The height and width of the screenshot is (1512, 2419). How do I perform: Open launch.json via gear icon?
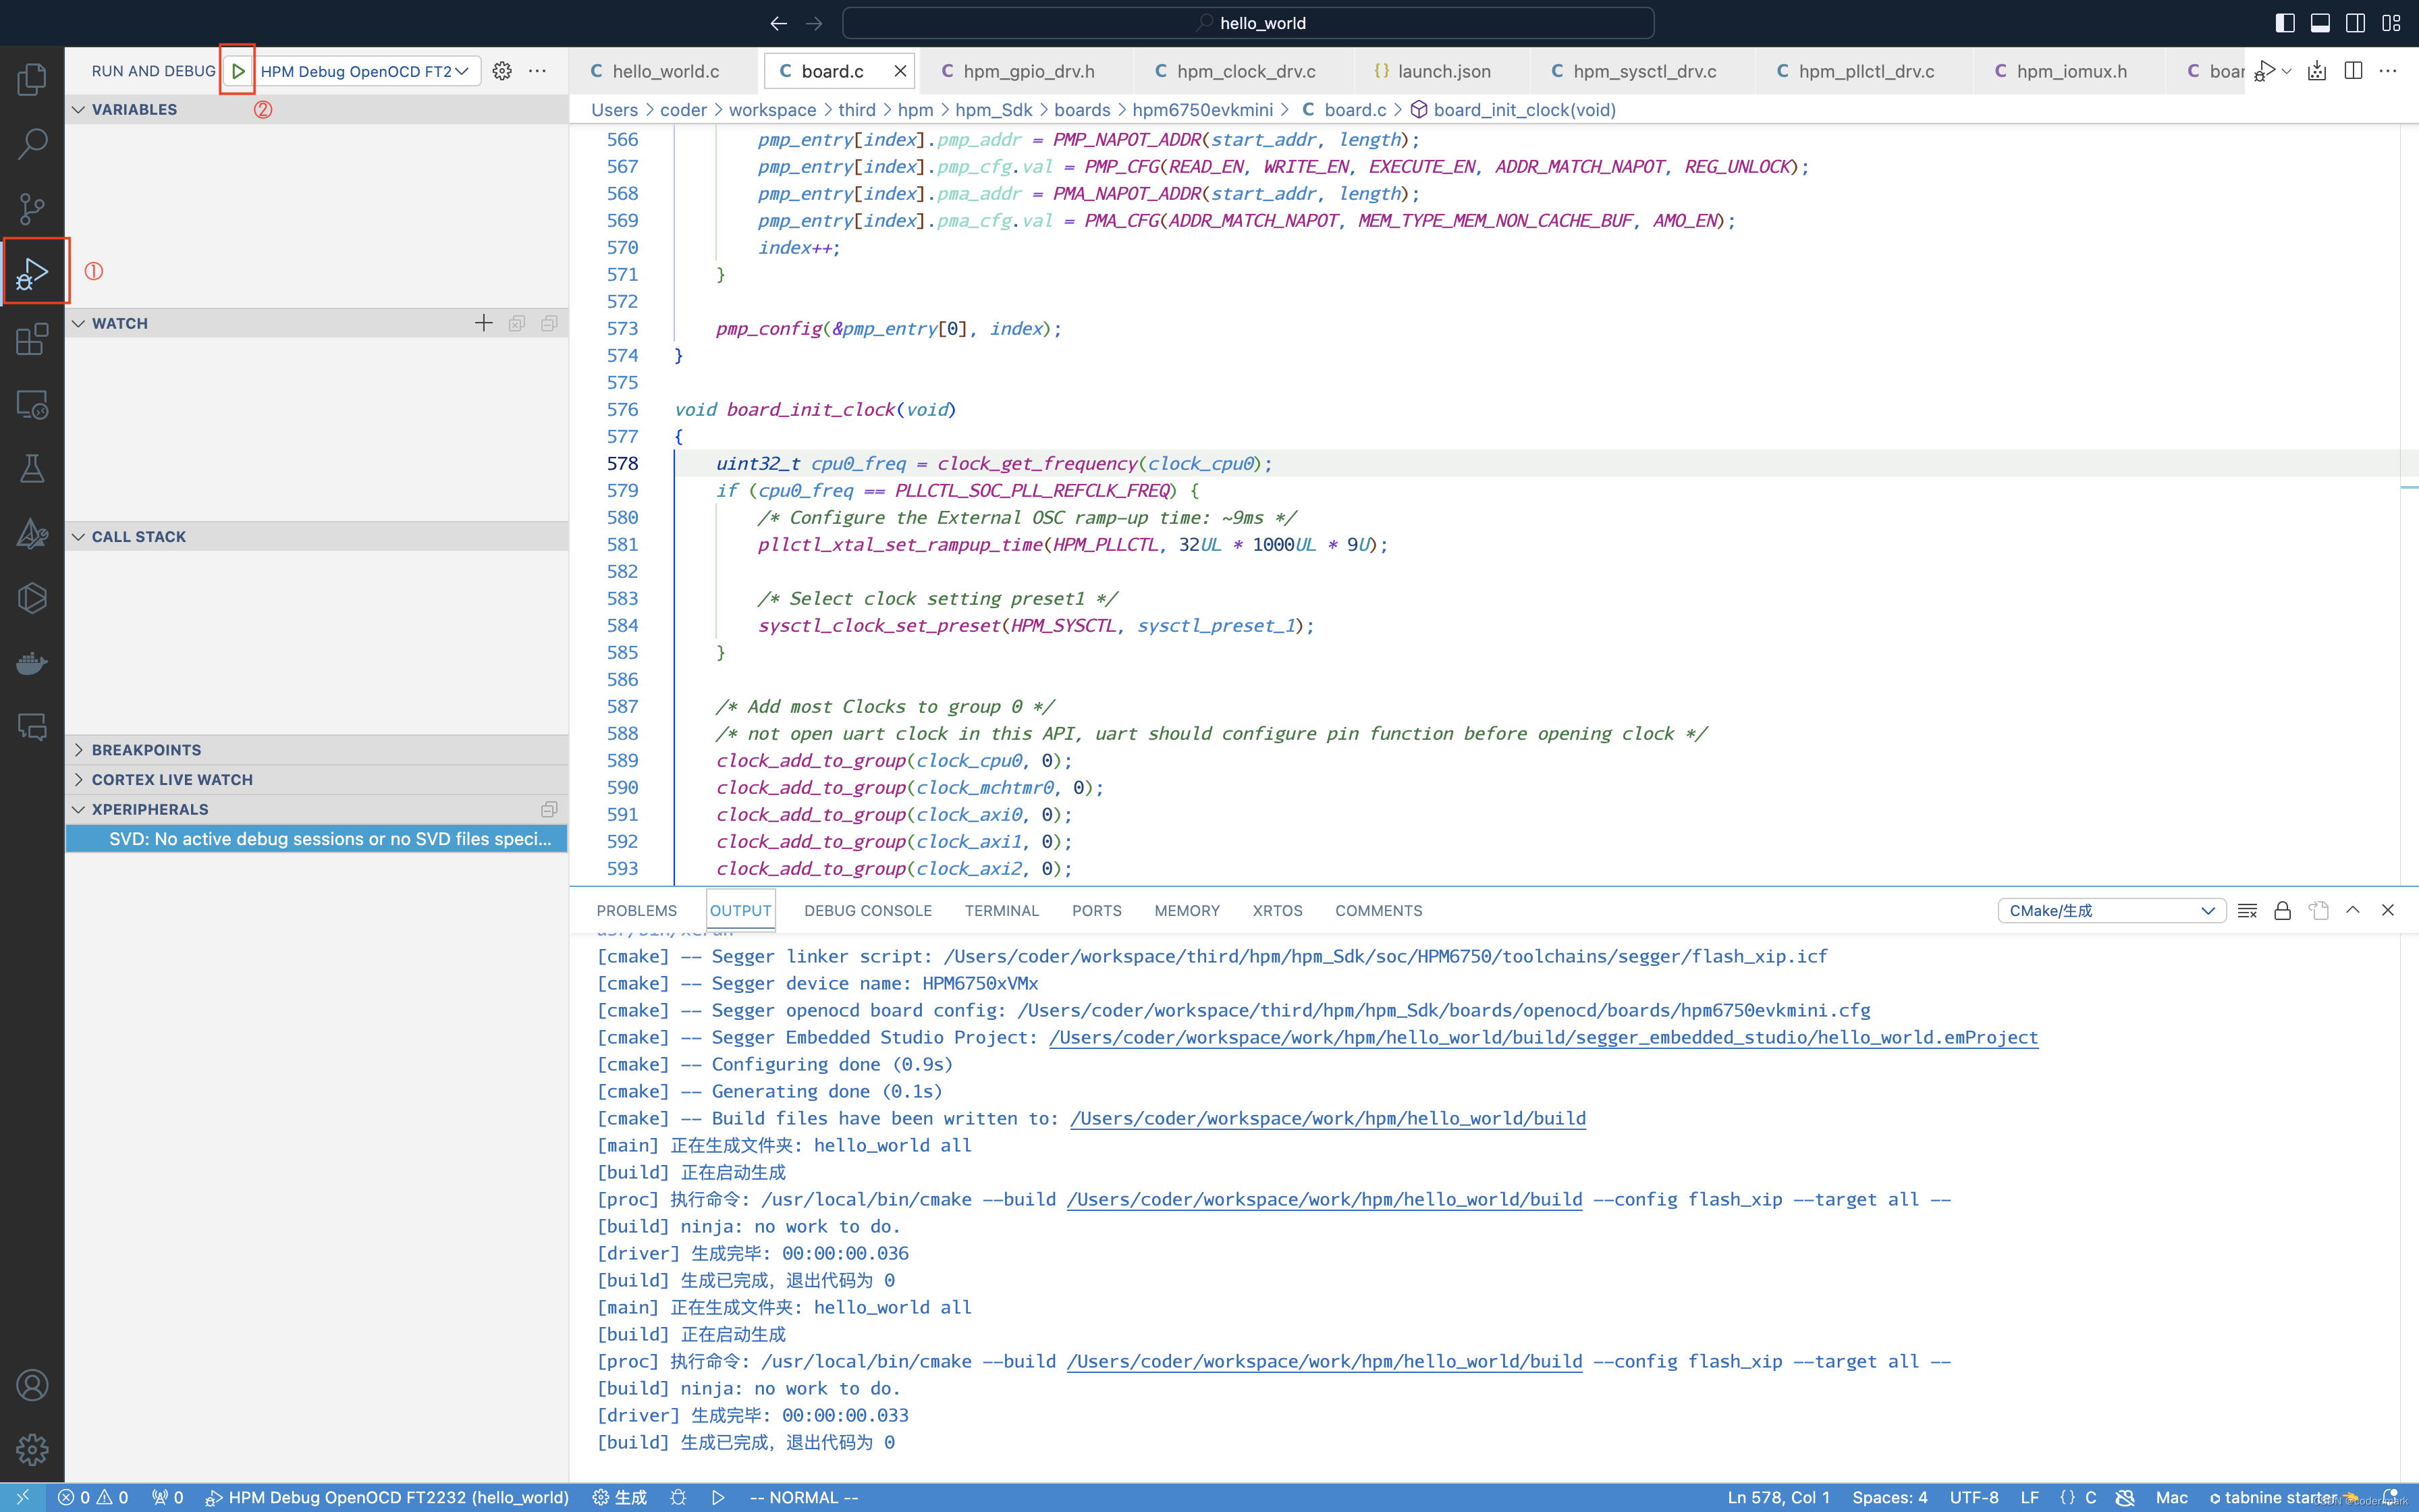[501, 71]
